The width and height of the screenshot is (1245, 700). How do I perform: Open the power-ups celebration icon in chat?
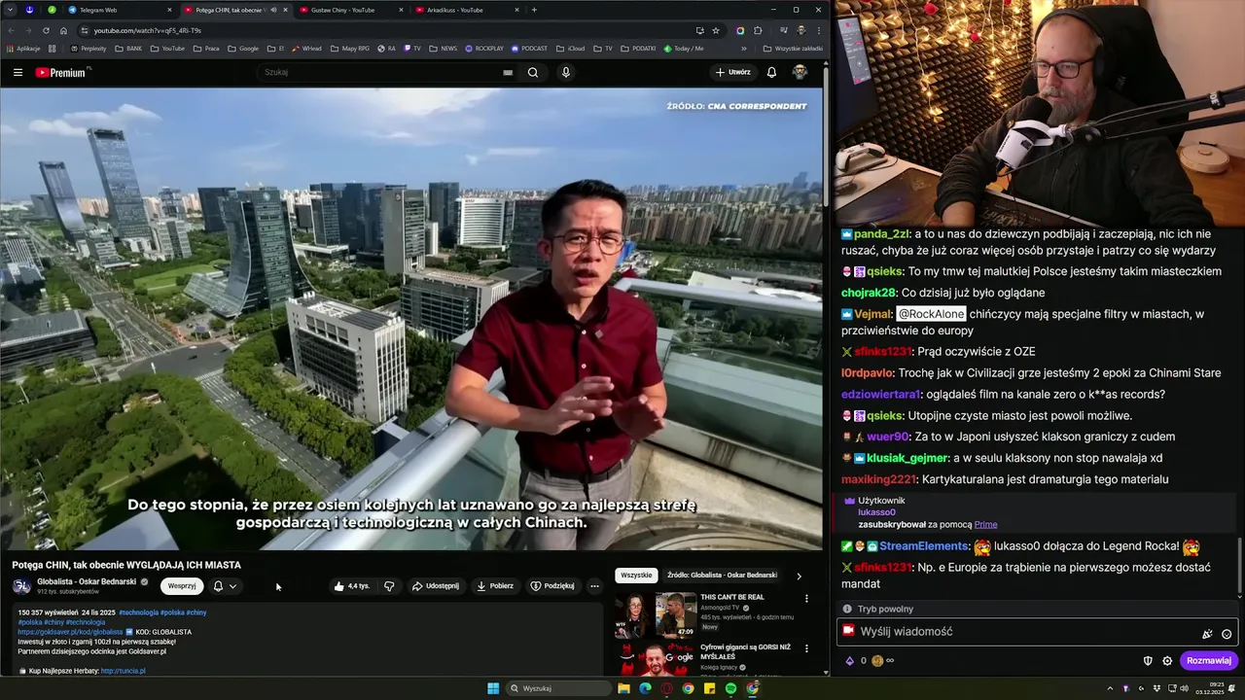1207,633
